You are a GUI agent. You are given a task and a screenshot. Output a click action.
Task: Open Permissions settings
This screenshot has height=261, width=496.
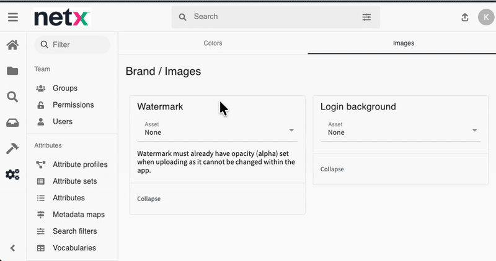click(x=73, y=105)
